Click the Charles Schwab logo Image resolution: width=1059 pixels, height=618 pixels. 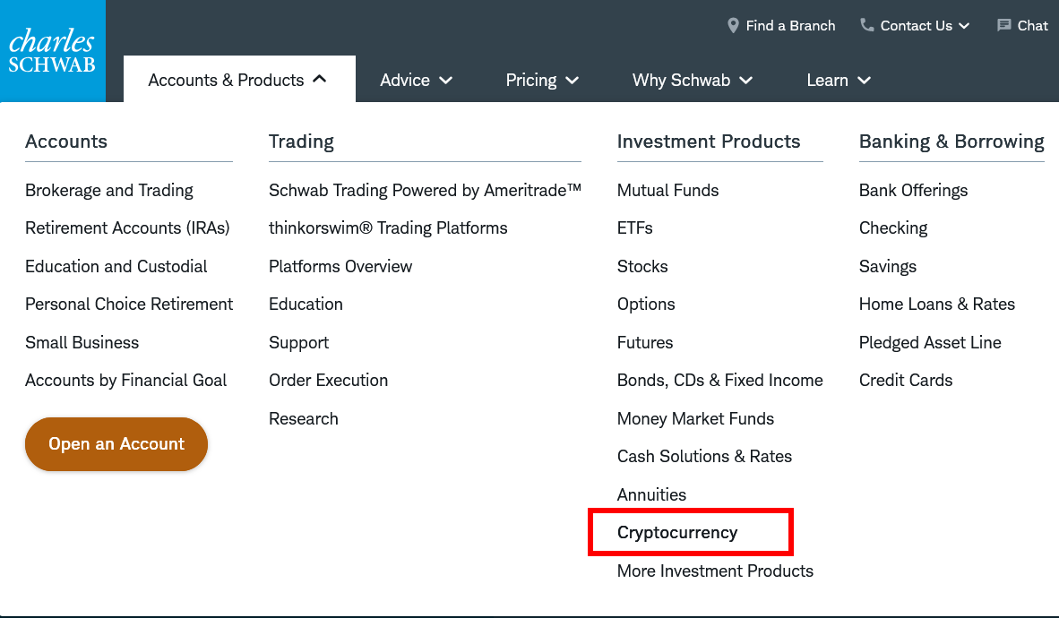(x=52, y=51)
